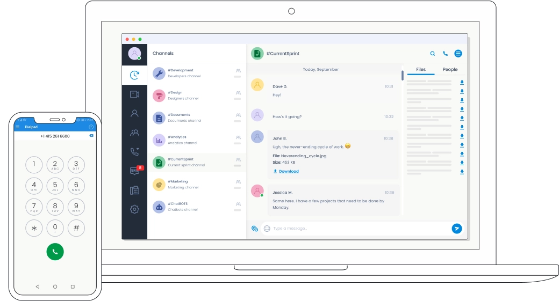Click the fax machine icon in sidebar
Image resolution: width=559 pixels, height=301 pixels.
134,190
